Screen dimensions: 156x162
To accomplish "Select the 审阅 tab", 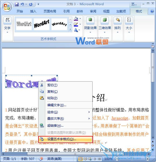I will click(93, 11).
